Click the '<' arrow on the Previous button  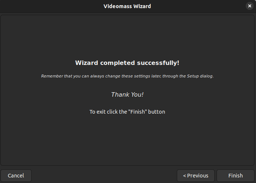(x=185, y=176)
